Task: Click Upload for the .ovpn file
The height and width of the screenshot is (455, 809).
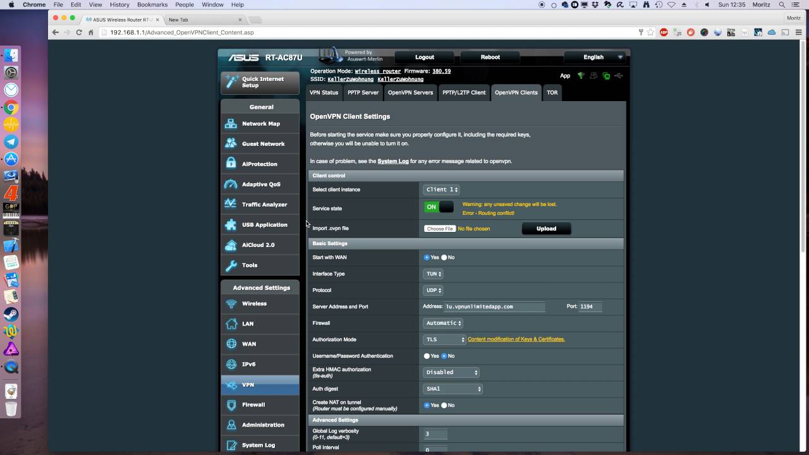Action: (x=546, y=229)
